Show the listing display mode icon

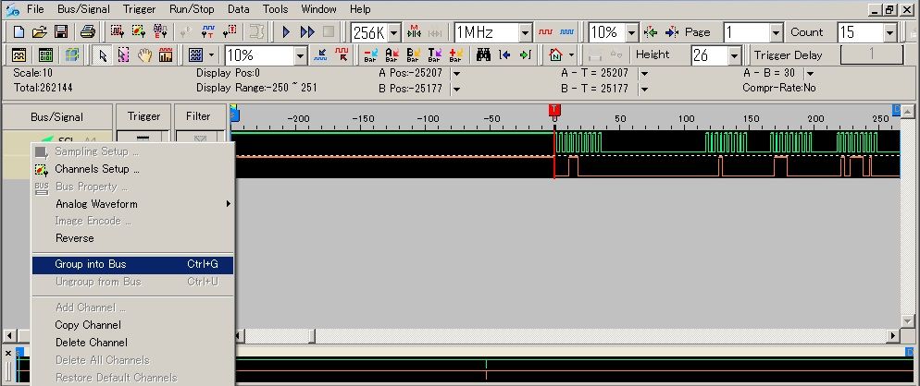point(45,55)
